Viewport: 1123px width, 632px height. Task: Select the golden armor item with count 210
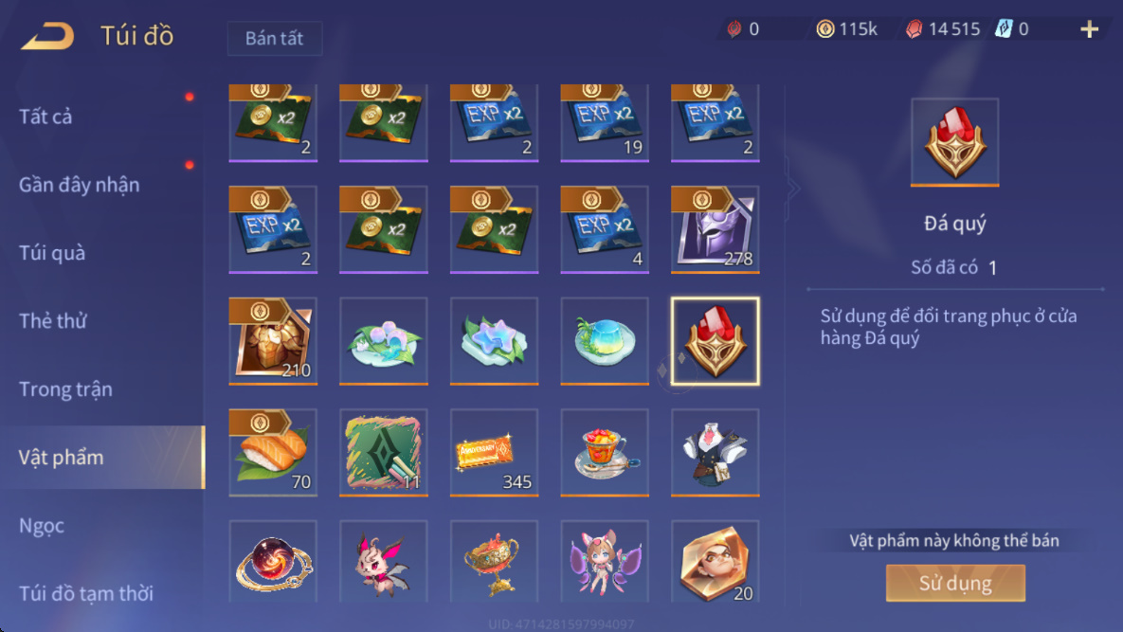tap(273, 341)
